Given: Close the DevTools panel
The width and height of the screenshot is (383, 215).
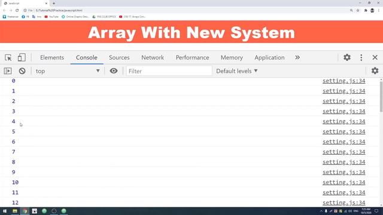Looking at the screenshot, I should [375, 57].
